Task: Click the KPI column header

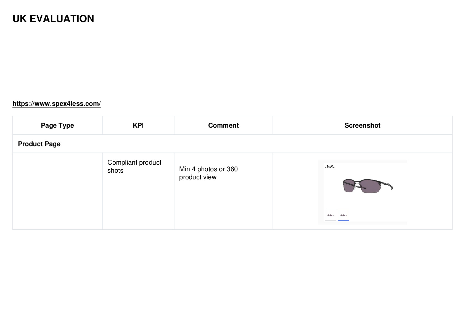Action: (138, 125)
